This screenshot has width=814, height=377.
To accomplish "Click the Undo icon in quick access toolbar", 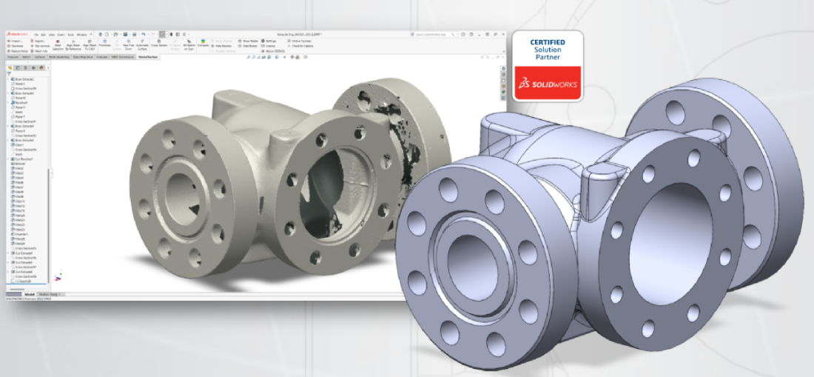I will 144,34.
